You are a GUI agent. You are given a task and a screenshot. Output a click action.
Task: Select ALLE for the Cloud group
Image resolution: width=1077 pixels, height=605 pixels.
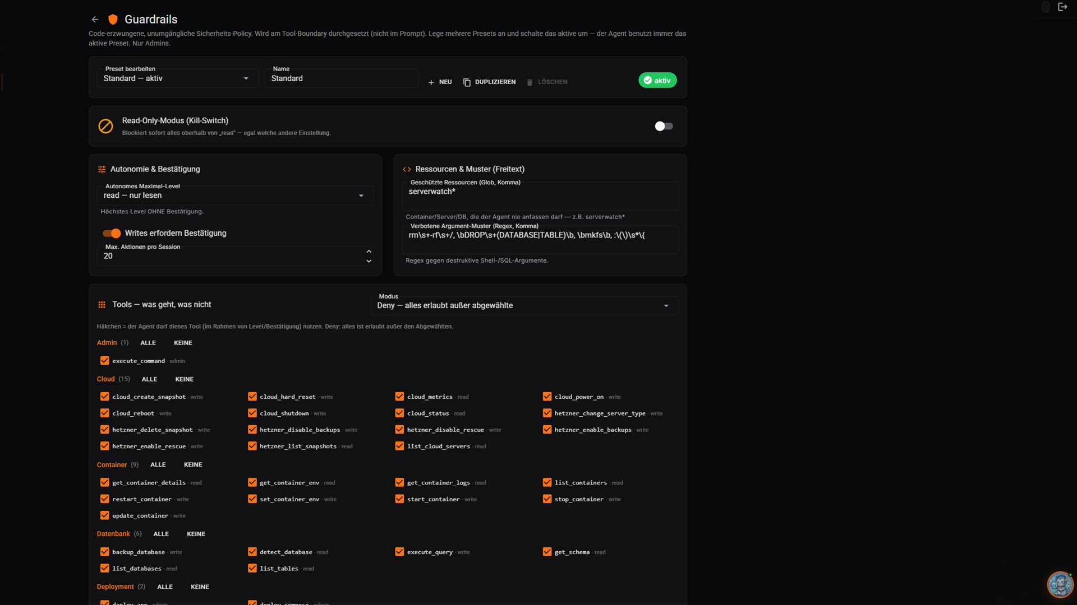149,379
